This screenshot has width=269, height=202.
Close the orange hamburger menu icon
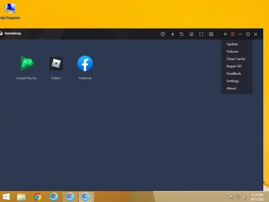pos(233,34)
